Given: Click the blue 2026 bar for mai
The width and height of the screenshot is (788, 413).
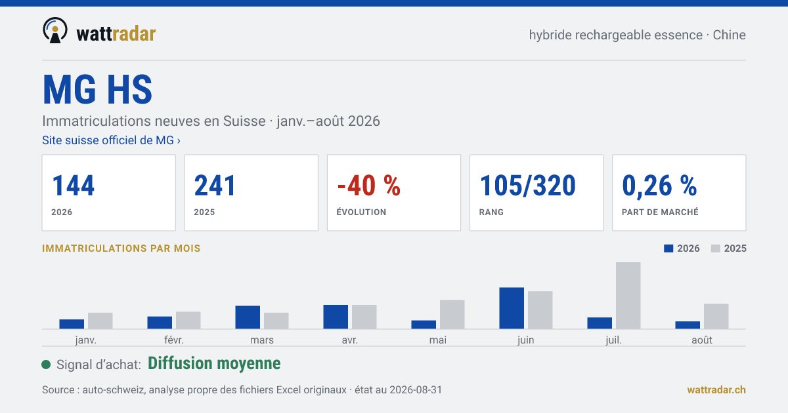Looking at the screenshot, I should tap(424, 324).
